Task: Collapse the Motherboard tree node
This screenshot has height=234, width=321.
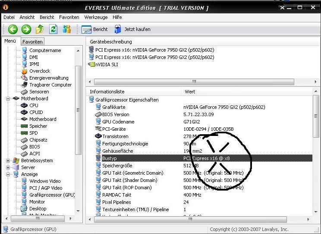Action: tap(8, 99)
